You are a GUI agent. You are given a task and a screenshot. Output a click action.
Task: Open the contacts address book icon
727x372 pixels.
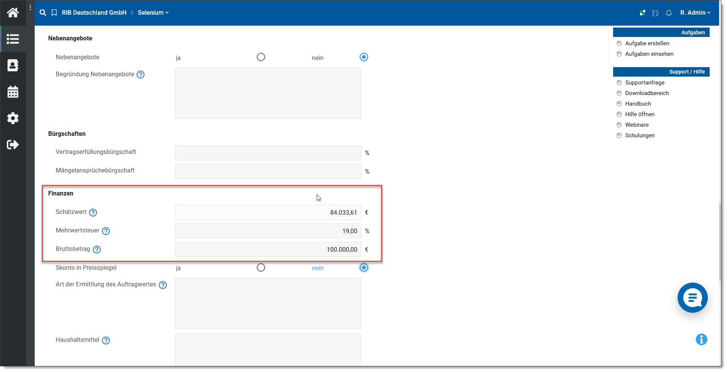pyautogui.click(x=13, y=65)
